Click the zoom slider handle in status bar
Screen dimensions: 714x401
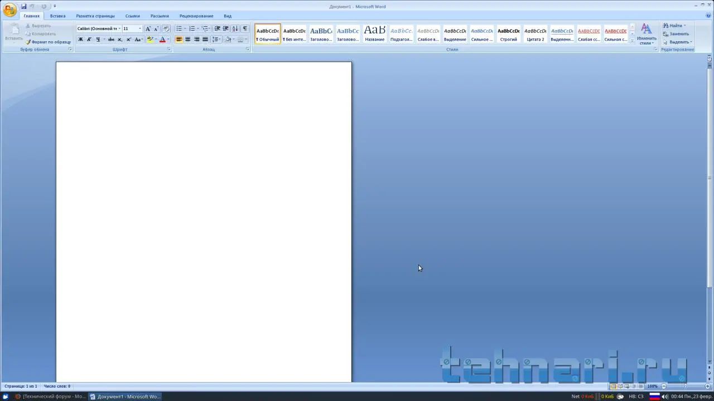click(x=686, y=386)
